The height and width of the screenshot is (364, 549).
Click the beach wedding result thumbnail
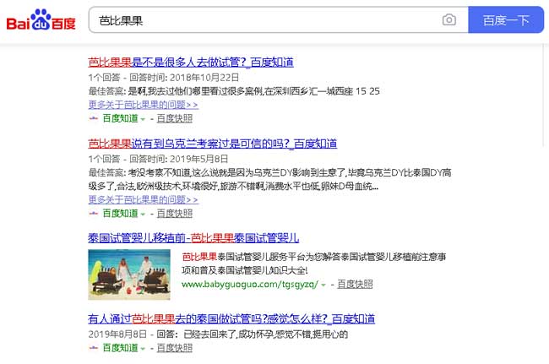point(129,274)
